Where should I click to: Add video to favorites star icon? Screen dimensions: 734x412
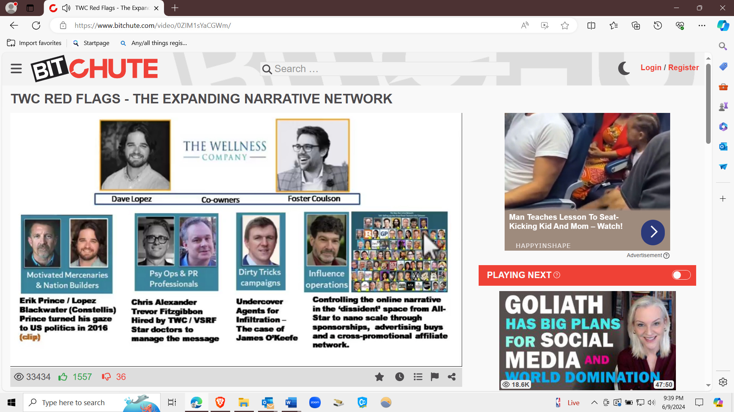(x=379, y=377)
